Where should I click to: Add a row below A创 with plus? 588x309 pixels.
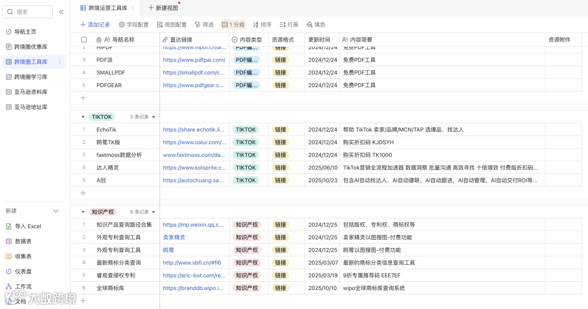[x=83, y=193]
